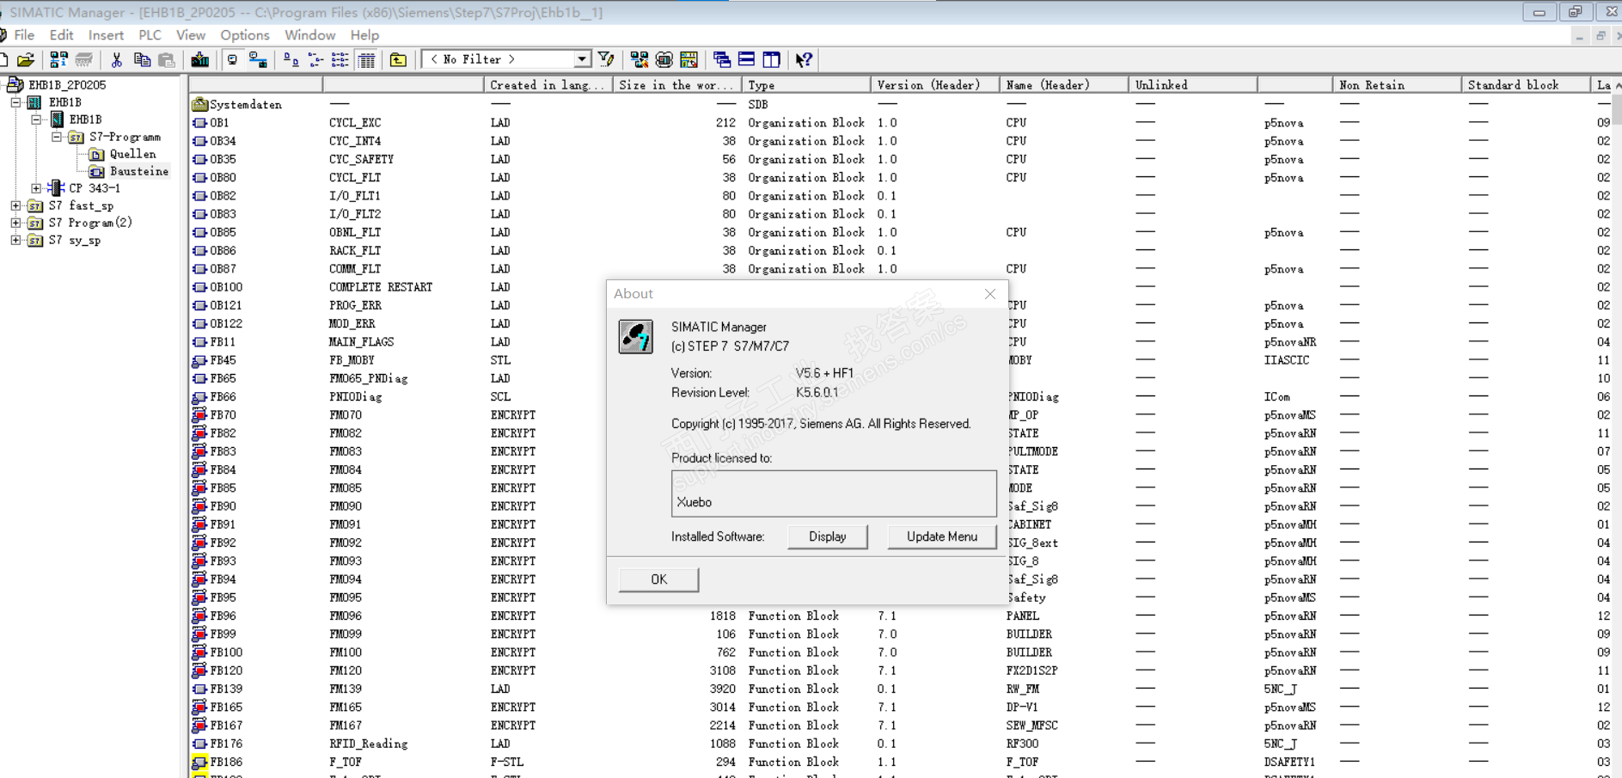This screenshot has height=778, width=1622.
Task: Click the Update Menu button
Action: pyautogui.click(x=942, y=536)
